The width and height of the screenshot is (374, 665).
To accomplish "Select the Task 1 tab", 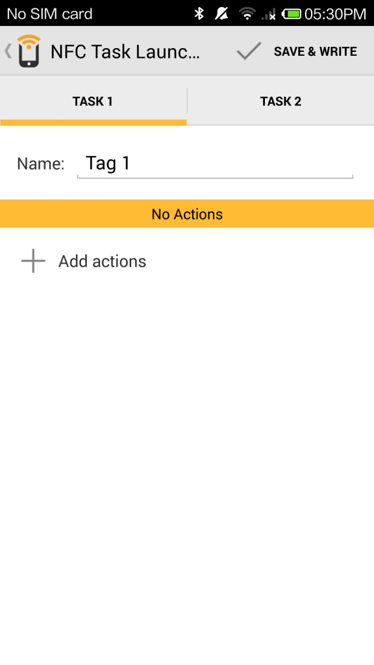I will (93, 101).
